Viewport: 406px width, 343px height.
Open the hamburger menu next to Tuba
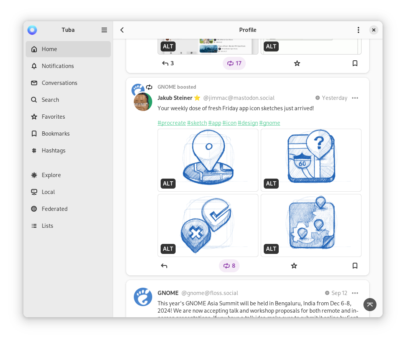(104, 30)
